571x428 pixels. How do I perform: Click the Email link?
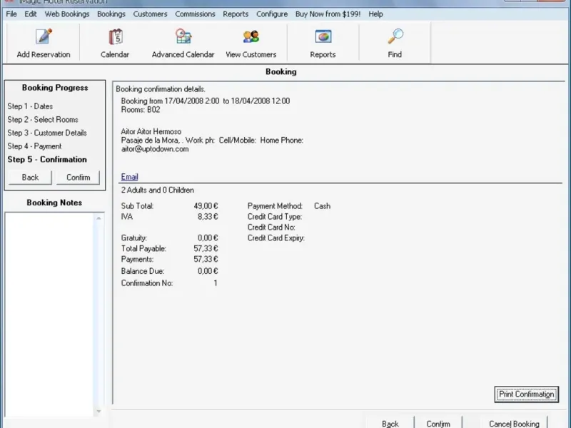(130, 177)
